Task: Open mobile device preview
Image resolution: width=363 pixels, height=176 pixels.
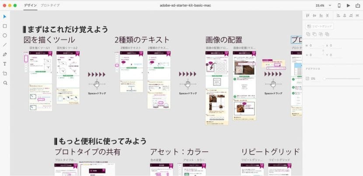Action: click(339, 6)
